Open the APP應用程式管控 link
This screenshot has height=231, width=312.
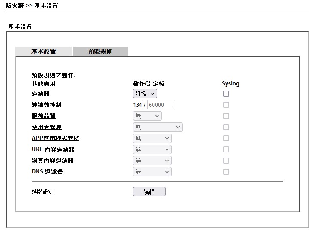55,138
